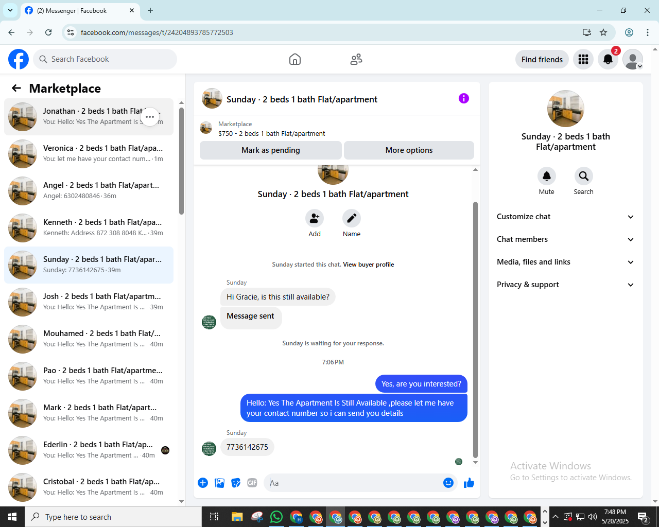This screenshot has height=527, width=659.
Task: Click Windows taskbar search box
Action: coord(113,517)
